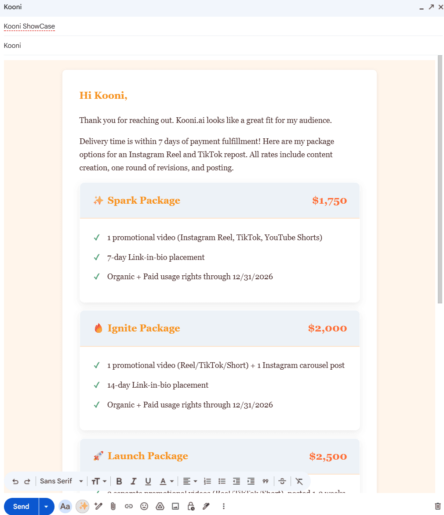Open the Send options dropdown arrow
This screenshot has width=444, height=515.
(46, 506)
